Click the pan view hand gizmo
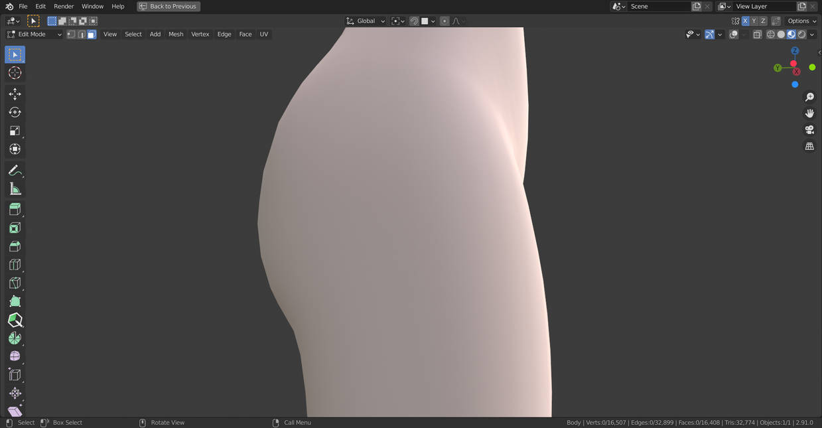The height and width of the screenshot is (428, 822). (x=809, y=113)
